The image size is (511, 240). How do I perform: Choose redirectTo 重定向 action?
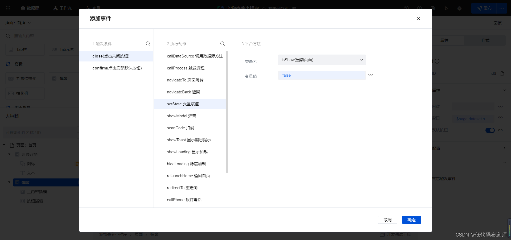pos(190,188)
